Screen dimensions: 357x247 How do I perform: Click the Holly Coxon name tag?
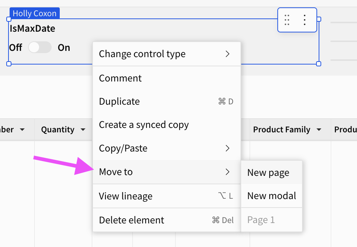click(34, 13)
